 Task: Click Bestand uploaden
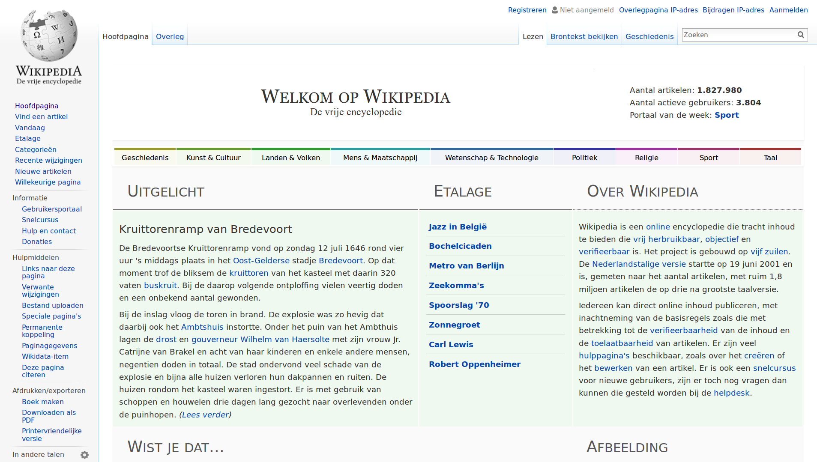pyautogui.click(x=52, y=305)
